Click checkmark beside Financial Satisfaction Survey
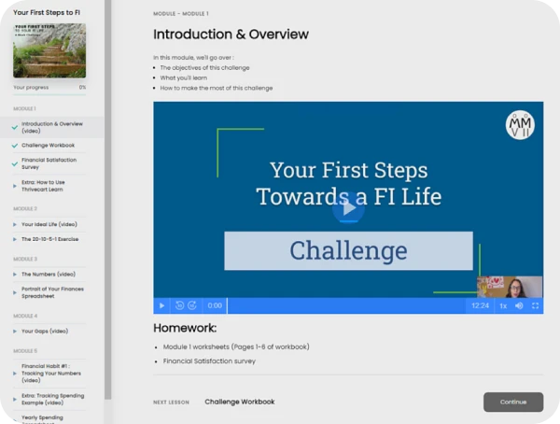The width and height of the screenshot is (560, 424). 15,163
